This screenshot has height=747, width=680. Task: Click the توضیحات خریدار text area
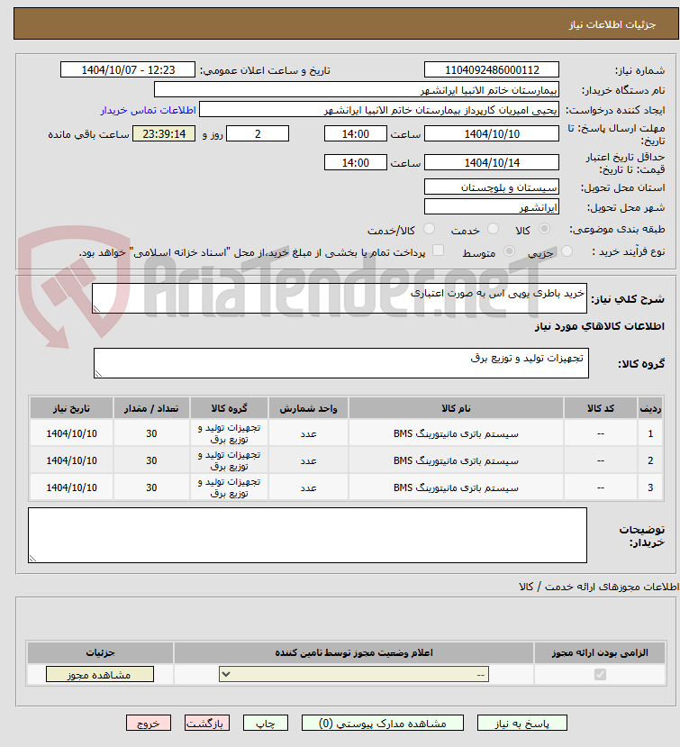pos(308,535)
